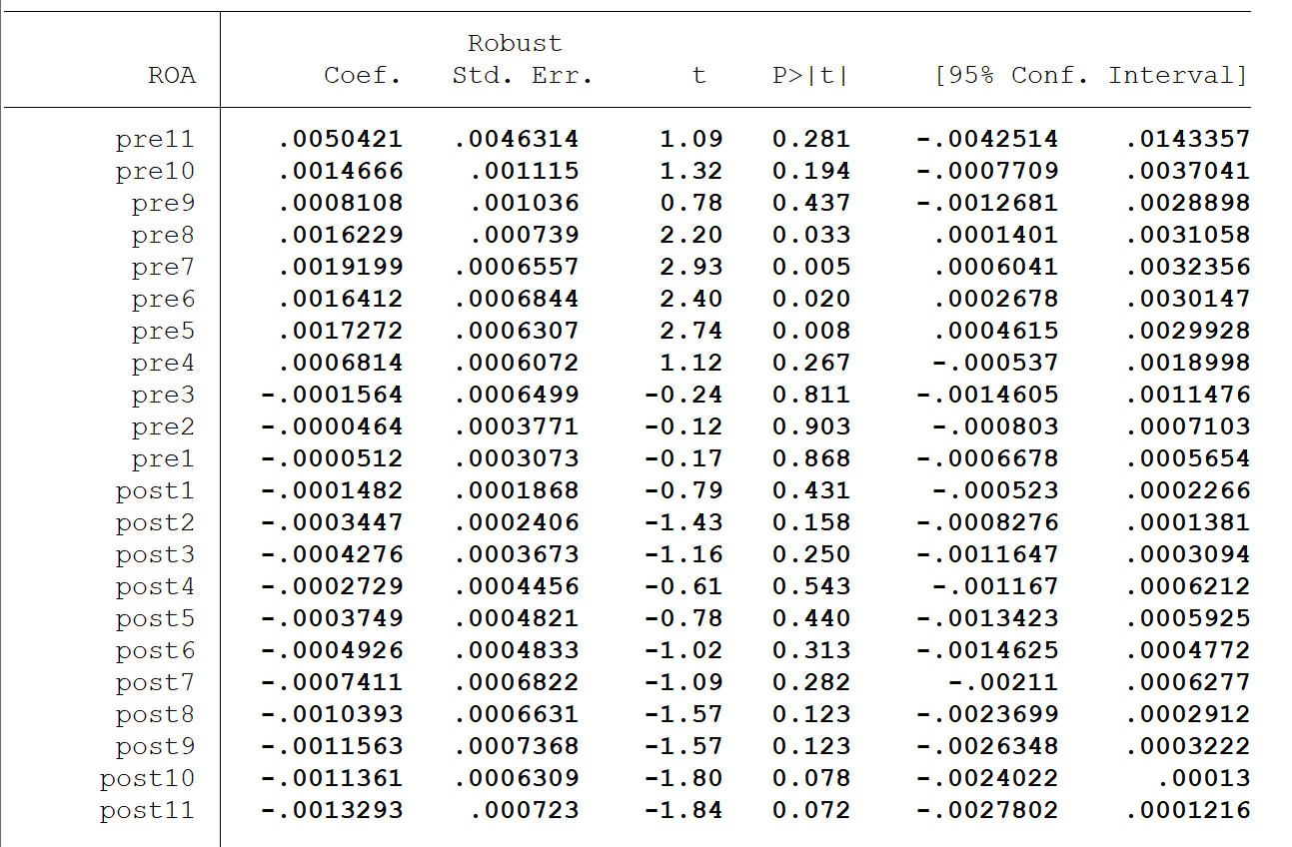Select the post1 row label

tap(155, 491)
